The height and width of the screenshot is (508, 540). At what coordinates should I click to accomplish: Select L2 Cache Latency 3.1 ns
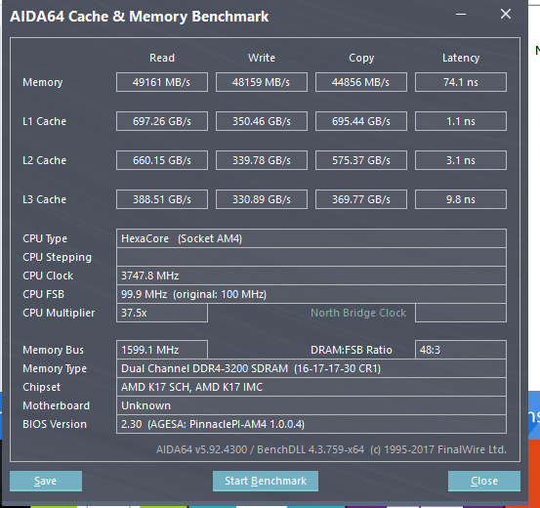461,160
